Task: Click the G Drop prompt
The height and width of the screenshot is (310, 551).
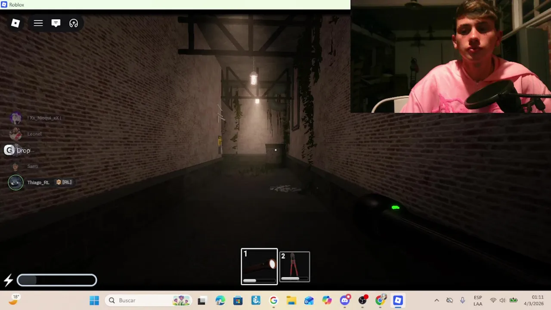Action: tap(17, 150)
